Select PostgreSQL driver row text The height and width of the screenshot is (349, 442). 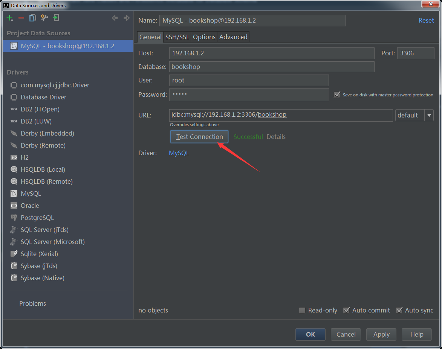[37, 218]
